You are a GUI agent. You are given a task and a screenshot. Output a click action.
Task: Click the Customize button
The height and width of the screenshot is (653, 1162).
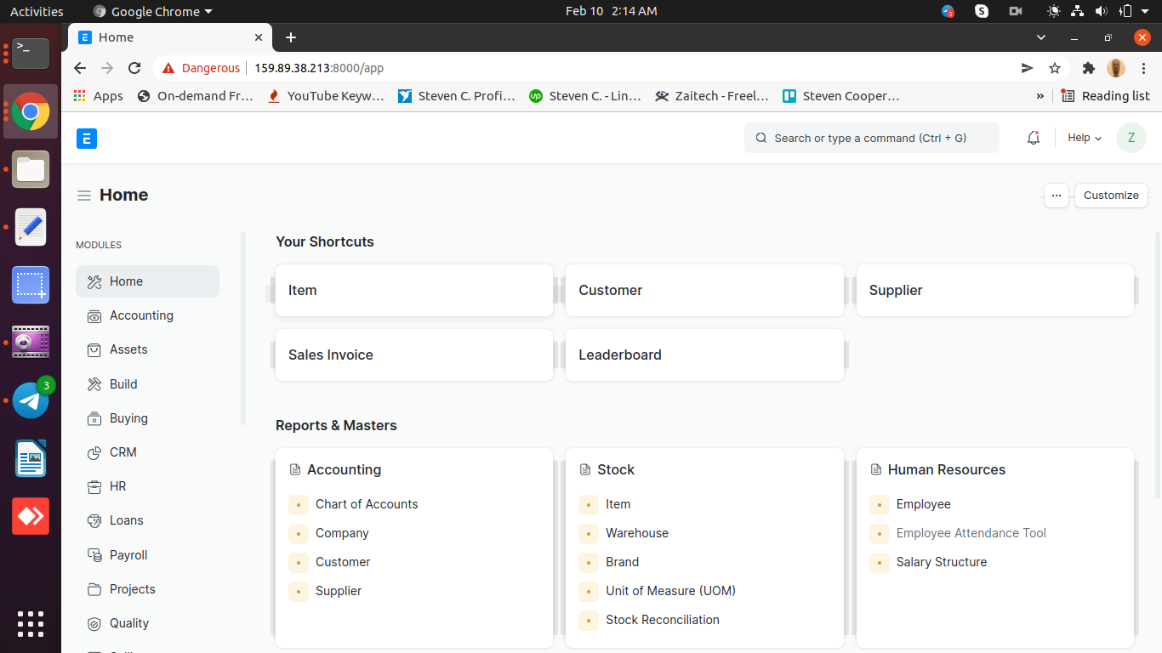pos(1111,196)
